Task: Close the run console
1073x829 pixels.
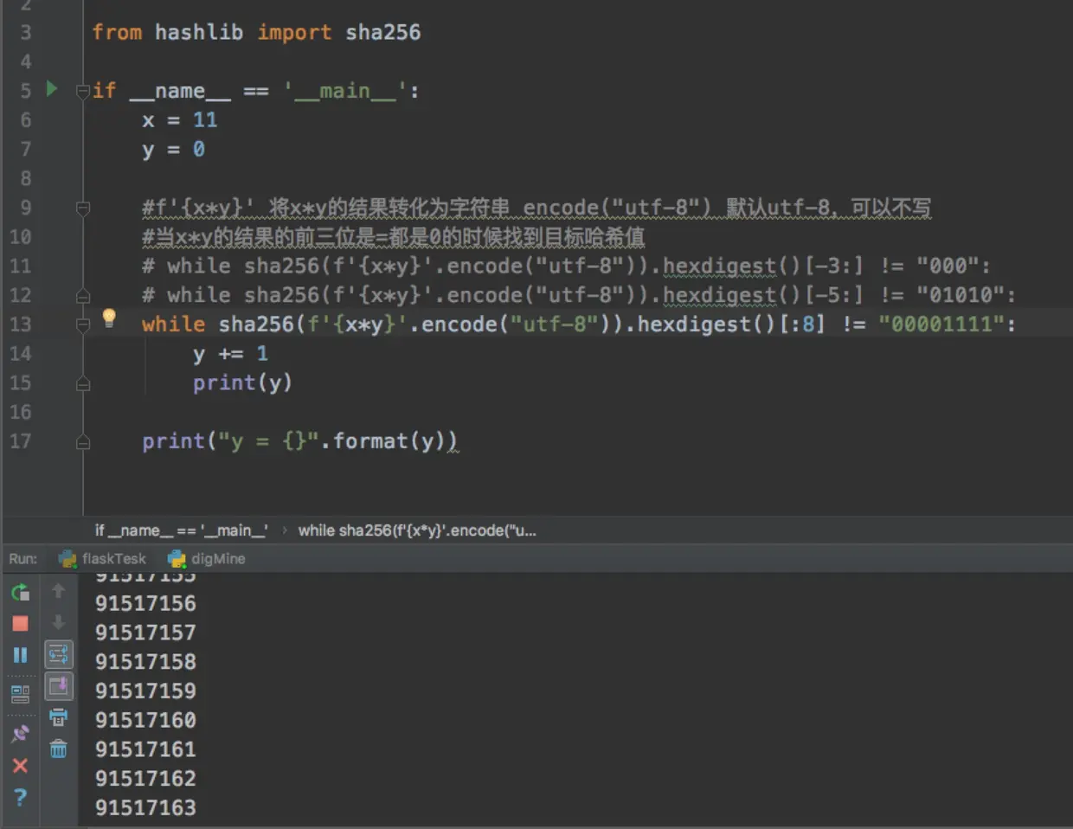Action: [x=18, y=766]
